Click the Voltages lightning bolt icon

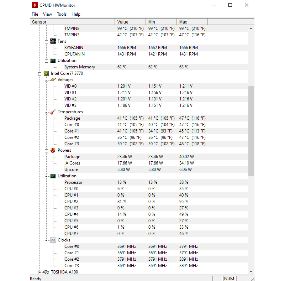(53, 80)
